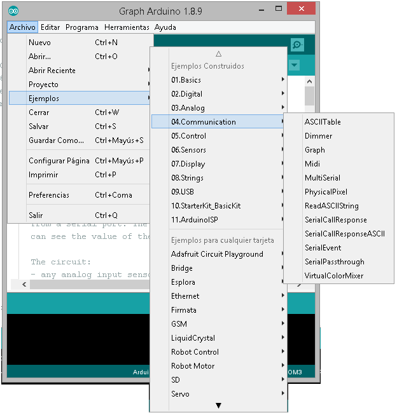Expand the Proyecto submenu
The height and width of the screenshot is (415, 397).
point(80,85)
